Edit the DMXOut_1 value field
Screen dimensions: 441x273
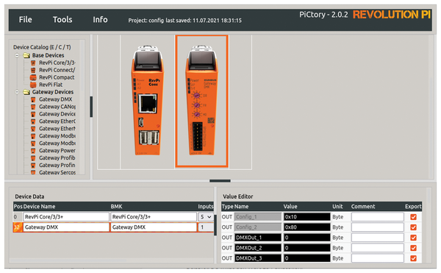306,238
